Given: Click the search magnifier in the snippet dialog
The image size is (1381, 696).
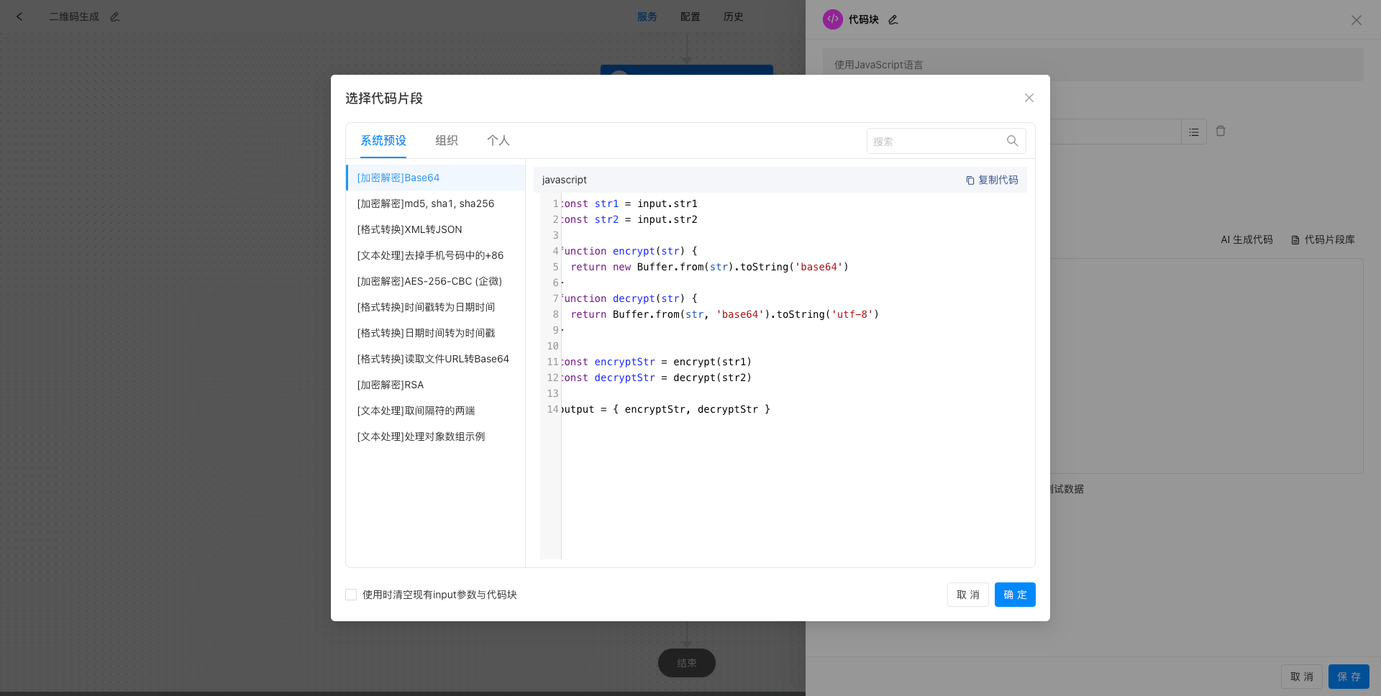Looking at the screenshot, I should tap(1012, 141).
